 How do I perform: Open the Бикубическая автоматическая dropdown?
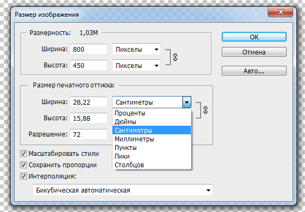123,190
